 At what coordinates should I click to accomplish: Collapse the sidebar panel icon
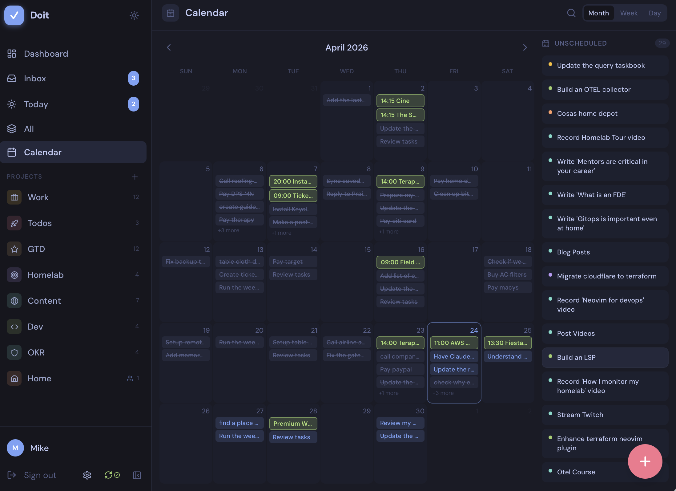pos(137,475)
